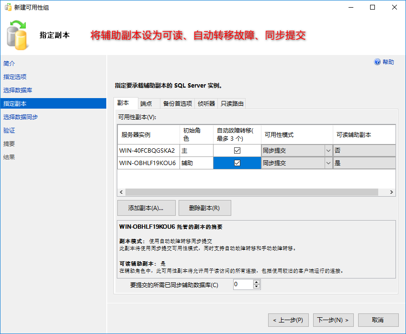Select readable secondary cell showing 否
406x334 pixels.
pos(364,151)
